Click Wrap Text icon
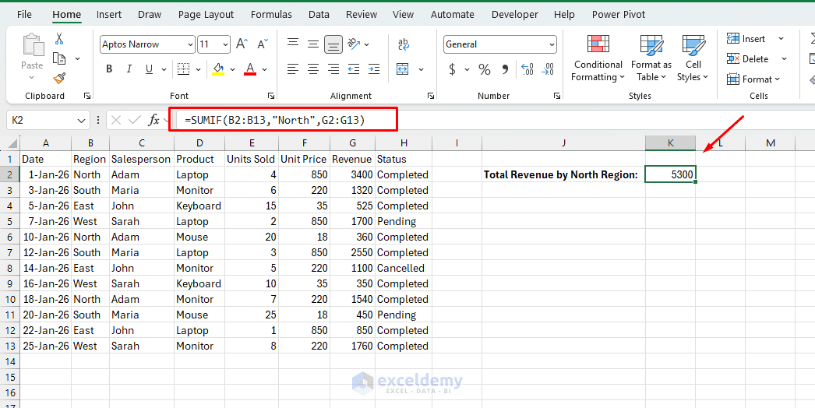 click(x=403, y=44)
